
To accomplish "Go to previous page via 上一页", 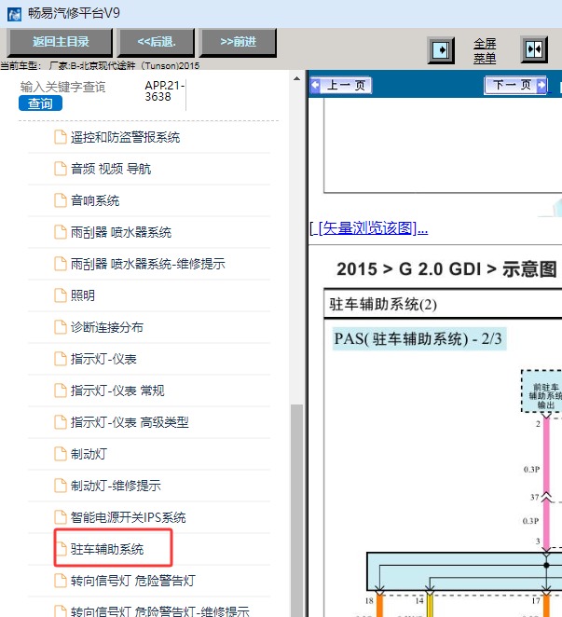I will 341,85.
